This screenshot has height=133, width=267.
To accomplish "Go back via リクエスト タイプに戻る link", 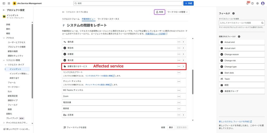I will (x=75, y=12).
